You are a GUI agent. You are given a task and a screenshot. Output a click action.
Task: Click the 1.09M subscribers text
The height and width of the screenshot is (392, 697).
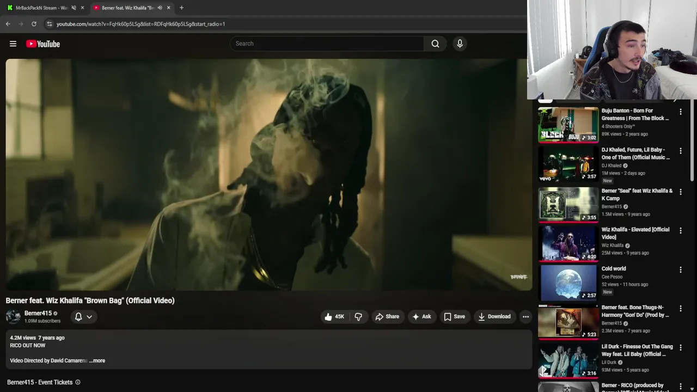(42, 321)
